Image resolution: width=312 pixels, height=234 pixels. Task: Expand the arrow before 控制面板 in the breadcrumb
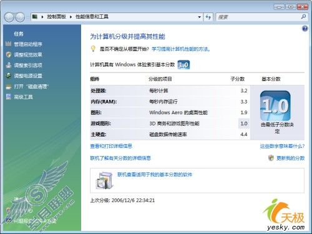[42, 17]
